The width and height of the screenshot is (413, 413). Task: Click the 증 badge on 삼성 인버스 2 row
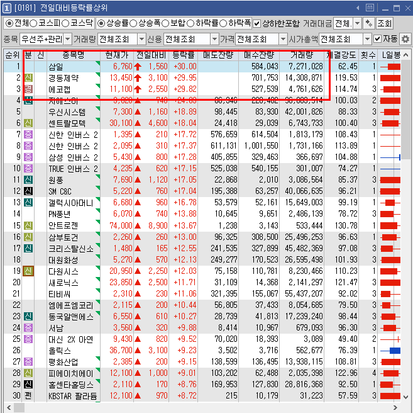click(28, 157)
